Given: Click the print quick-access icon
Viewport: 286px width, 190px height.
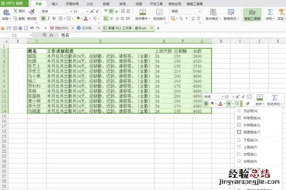Looking at the screenshot, I should [20, 28].
